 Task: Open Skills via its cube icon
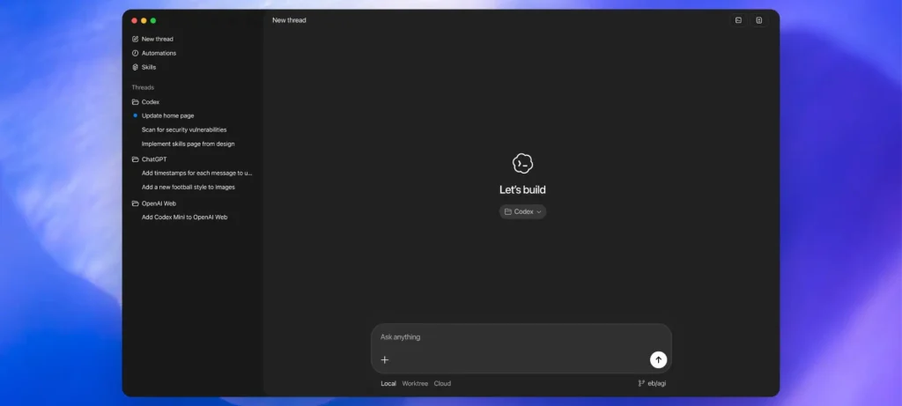[x=135, y=67]
